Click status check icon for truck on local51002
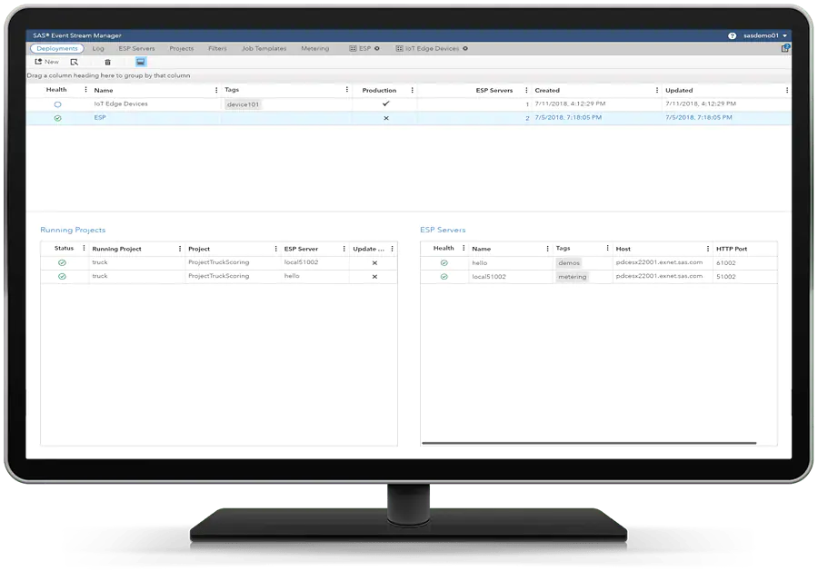The width and height of the screenshot is (818, 571). tap(62, 262)
